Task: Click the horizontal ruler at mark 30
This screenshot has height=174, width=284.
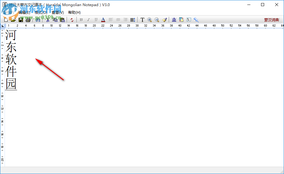Action: click(x=137, y=26)
